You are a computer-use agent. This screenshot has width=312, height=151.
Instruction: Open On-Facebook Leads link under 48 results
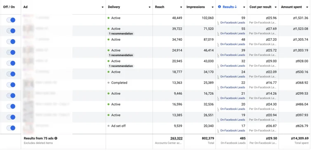233,44
